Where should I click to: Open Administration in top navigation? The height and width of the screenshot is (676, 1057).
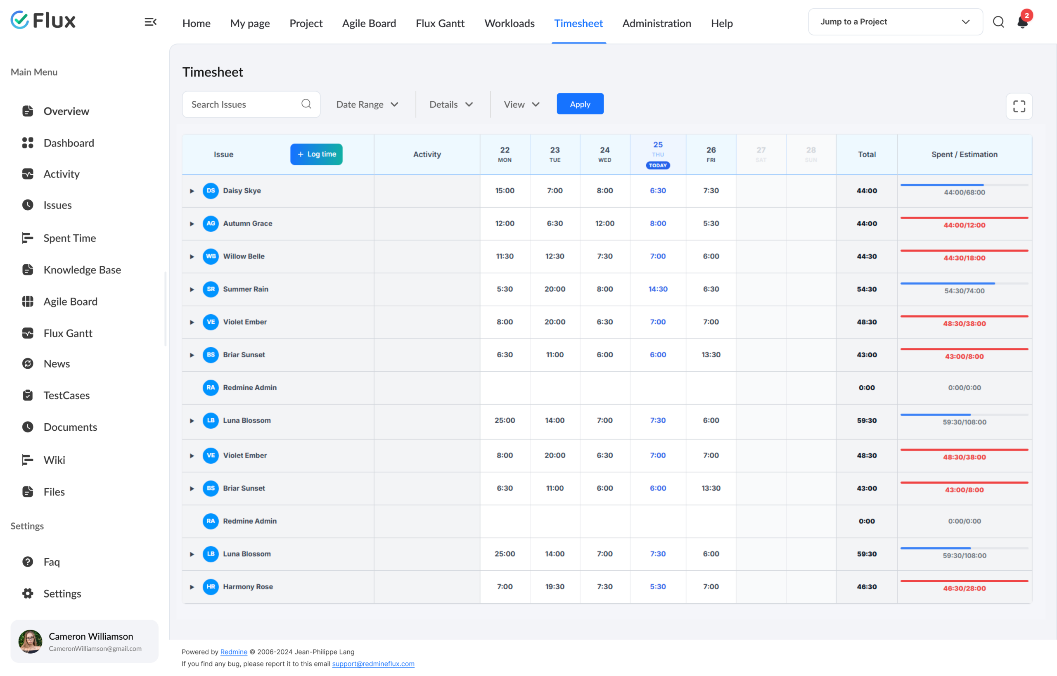656,23
